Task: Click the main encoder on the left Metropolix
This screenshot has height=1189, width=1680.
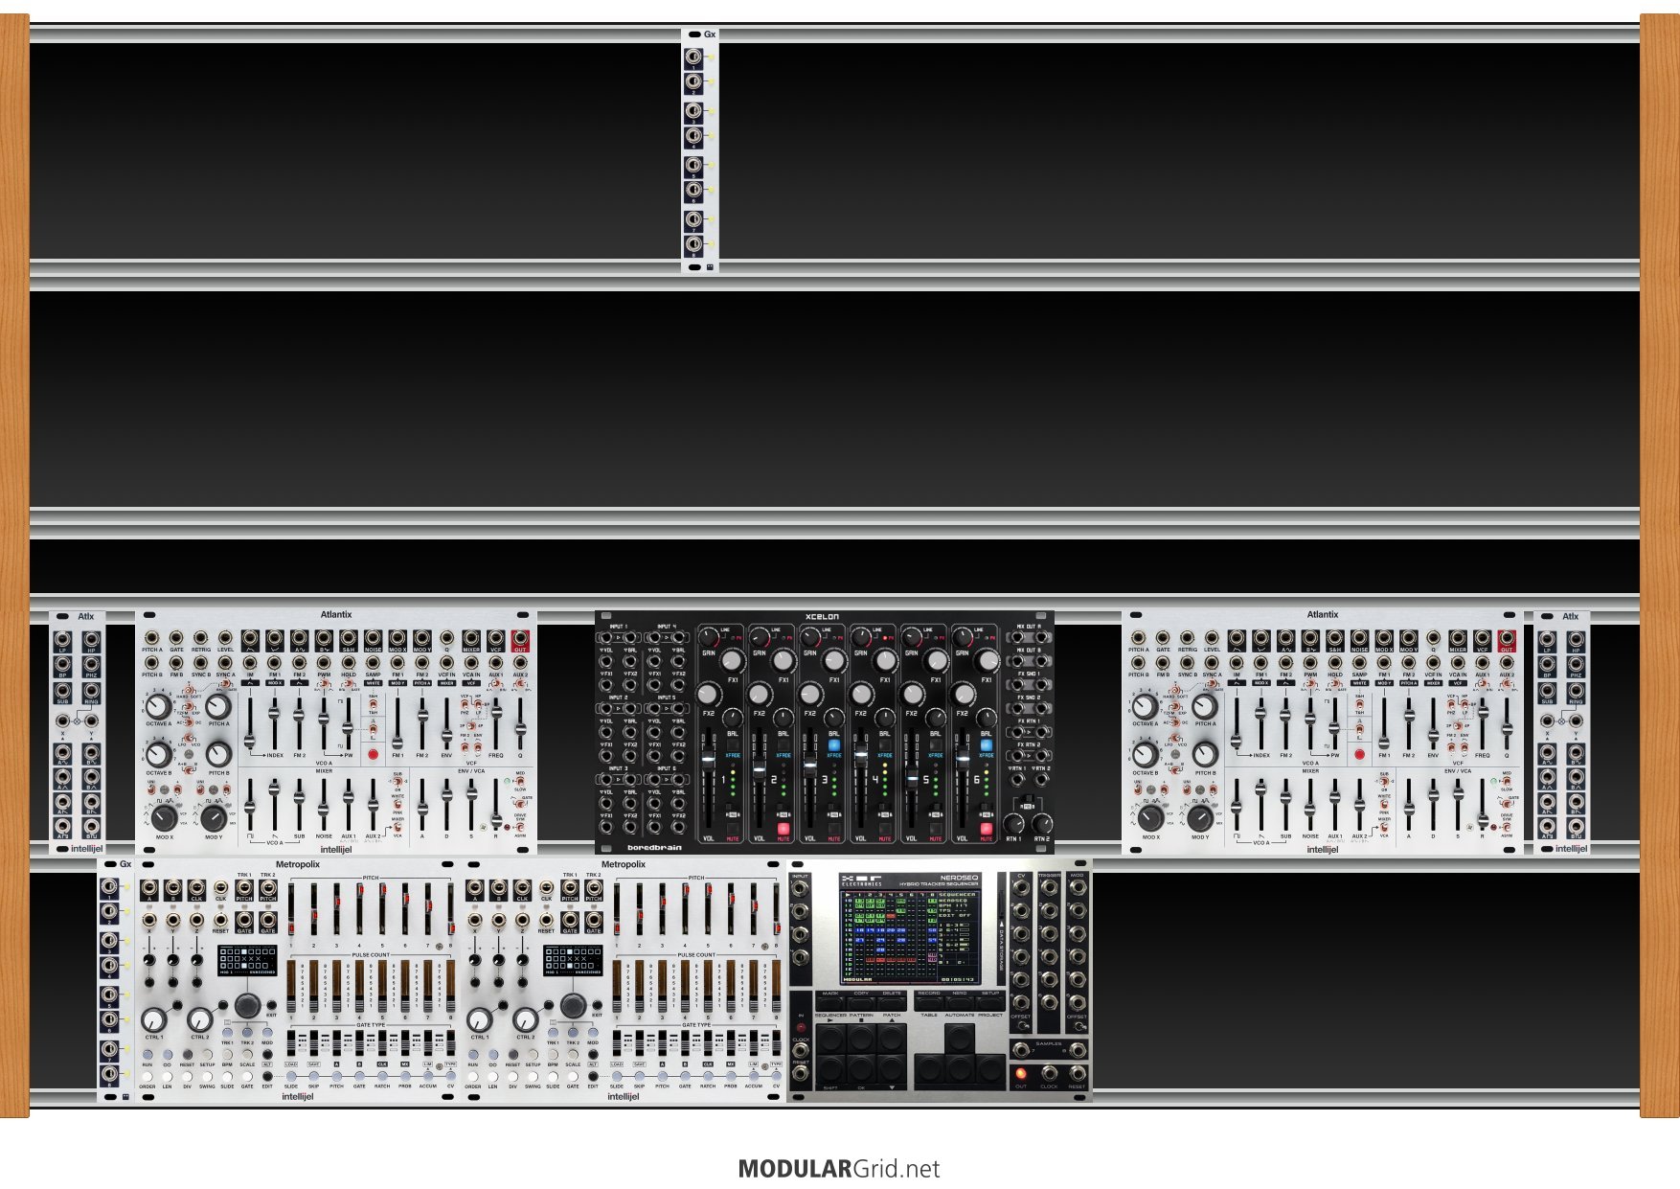Action: 247,1005
